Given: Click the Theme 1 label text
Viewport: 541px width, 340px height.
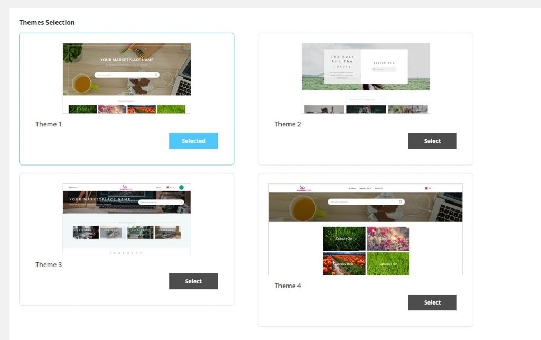Looking at the screenshot, I should 48,124.
